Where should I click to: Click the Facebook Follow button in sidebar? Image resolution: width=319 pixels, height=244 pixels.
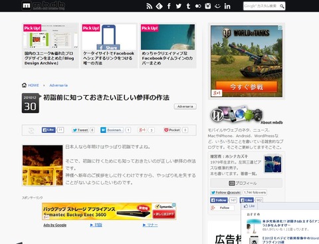219,200
